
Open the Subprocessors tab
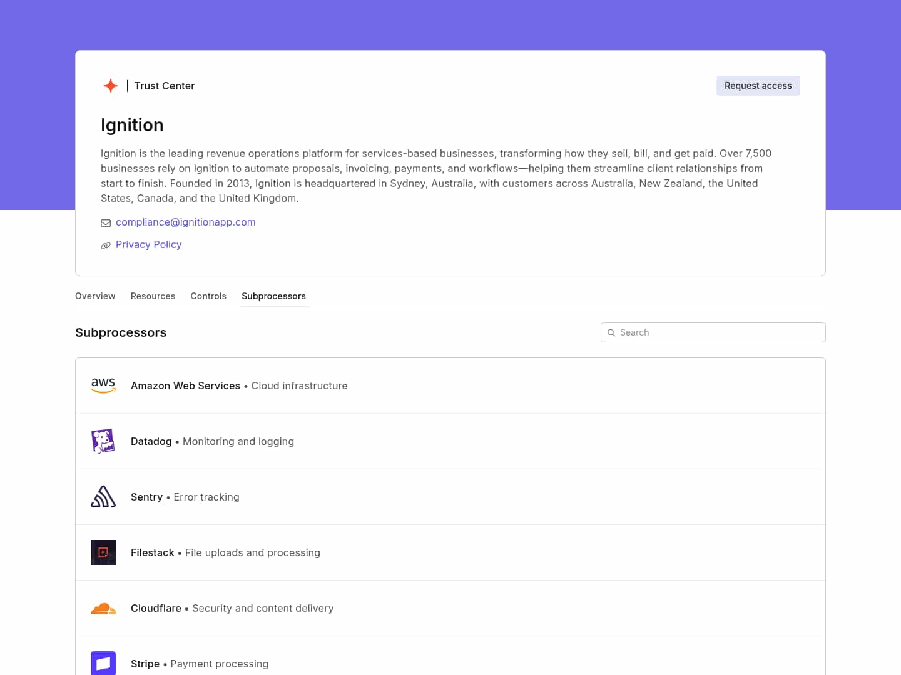tap(273, 296)
